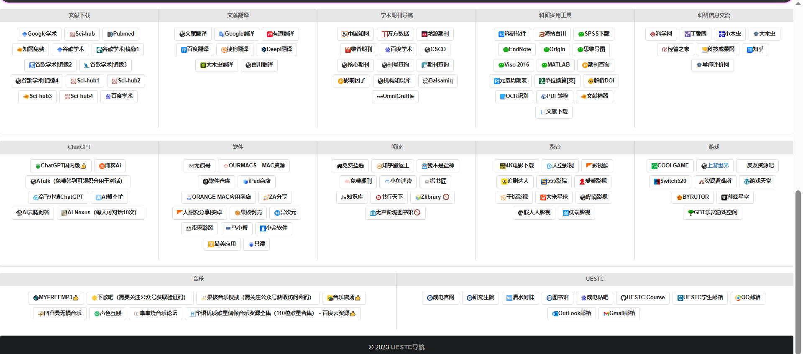Open 果核剥壳 link
Image resolution: width=803 pixels, height=354 pixels.
[248, 213]
